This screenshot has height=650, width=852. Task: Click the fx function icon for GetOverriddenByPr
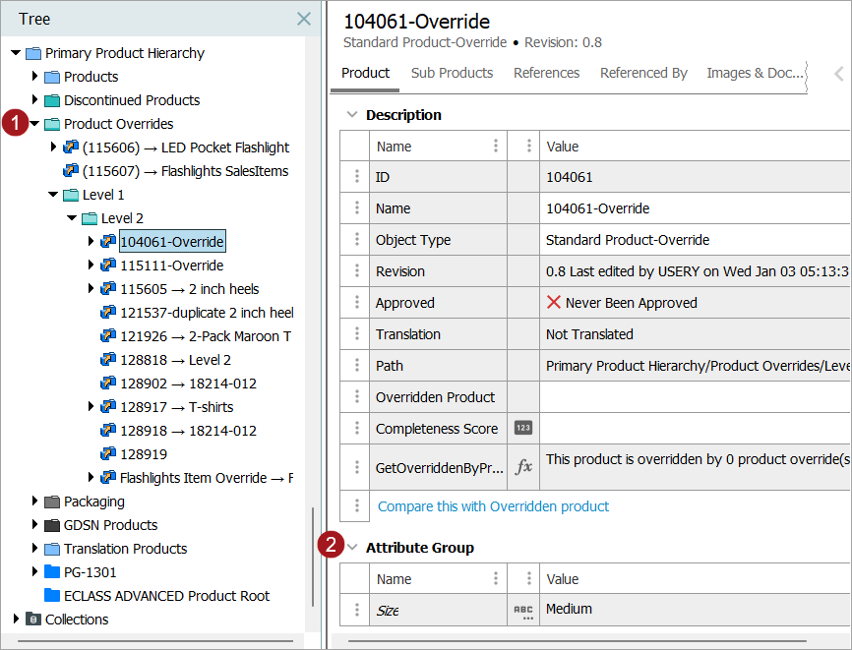[523, 468]
